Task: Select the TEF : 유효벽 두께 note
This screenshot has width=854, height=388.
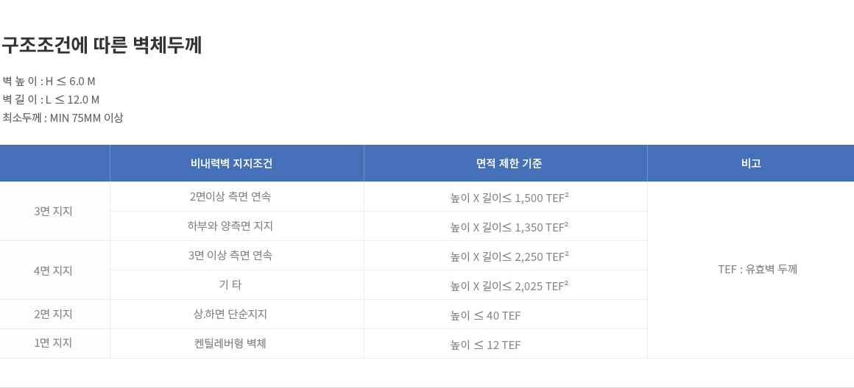Action: coord(758,270)
